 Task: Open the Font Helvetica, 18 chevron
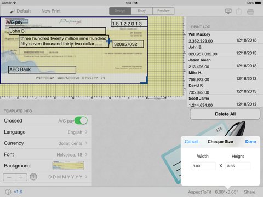tap(86, 154)
